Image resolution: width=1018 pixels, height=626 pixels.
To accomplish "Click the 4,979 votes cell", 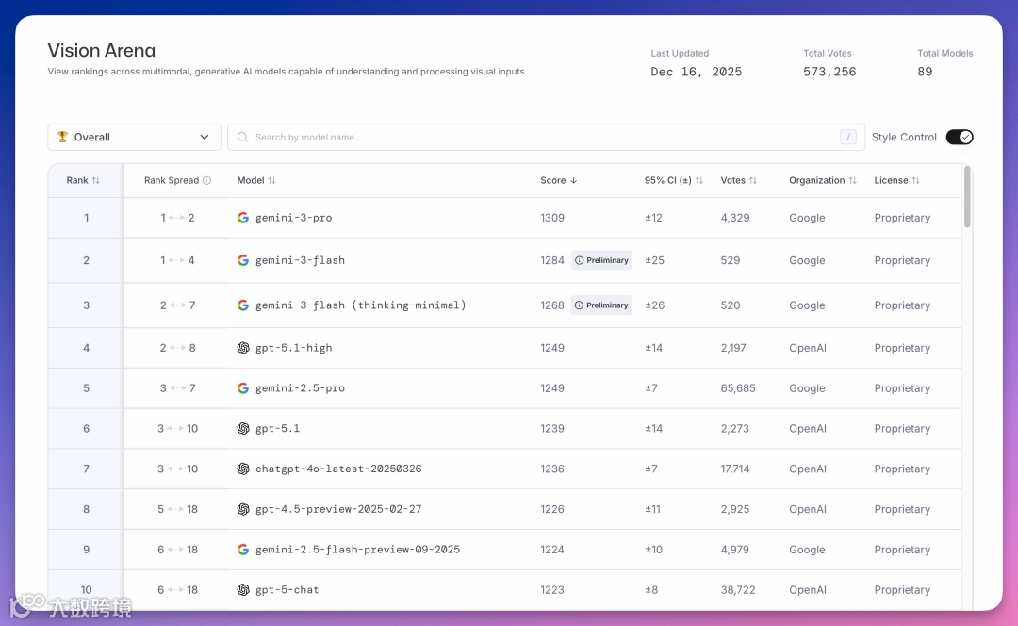I will pyautogui.click(x=735, y=550).
